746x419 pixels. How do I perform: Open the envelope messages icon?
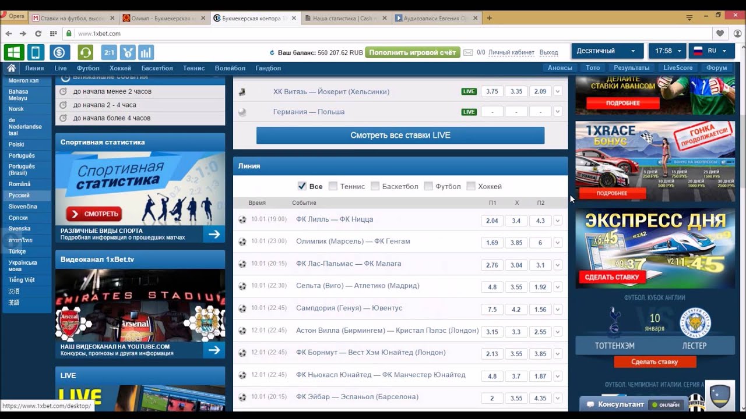pyautogui.click(x=468, y=52)
